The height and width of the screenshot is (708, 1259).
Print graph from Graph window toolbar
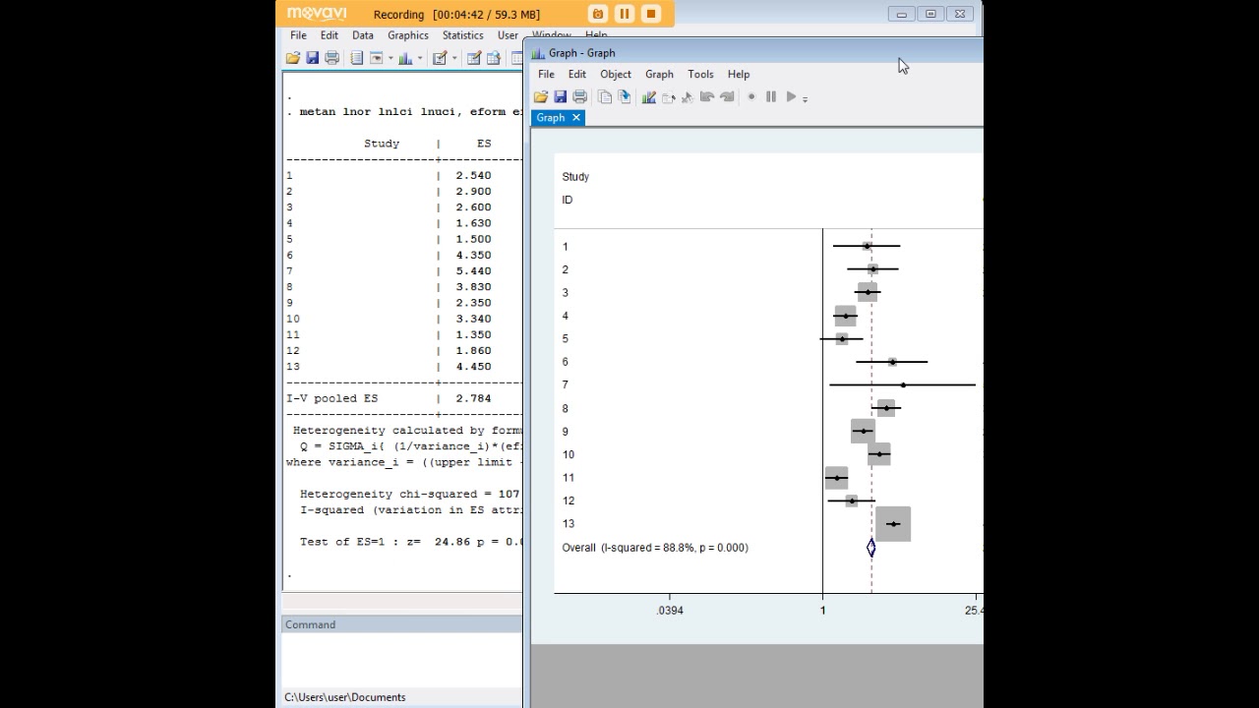pos(579,96)
